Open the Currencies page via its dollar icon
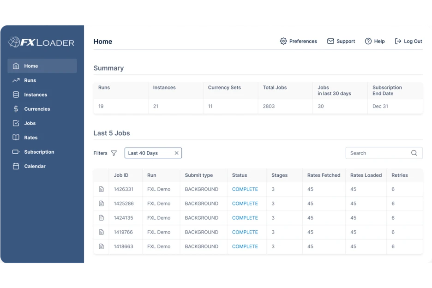Viewport: 432px width, 288px height. (x=16, y=108)
